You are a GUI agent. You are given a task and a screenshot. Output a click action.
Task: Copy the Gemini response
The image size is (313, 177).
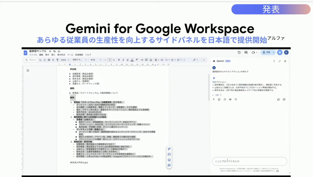219,99
